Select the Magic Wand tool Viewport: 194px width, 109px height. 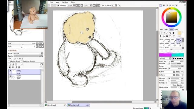(x=167, y=33)
